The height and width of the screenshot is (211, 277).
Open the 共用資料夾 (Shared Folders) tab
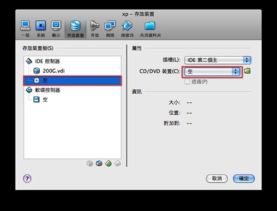(151, 29)
